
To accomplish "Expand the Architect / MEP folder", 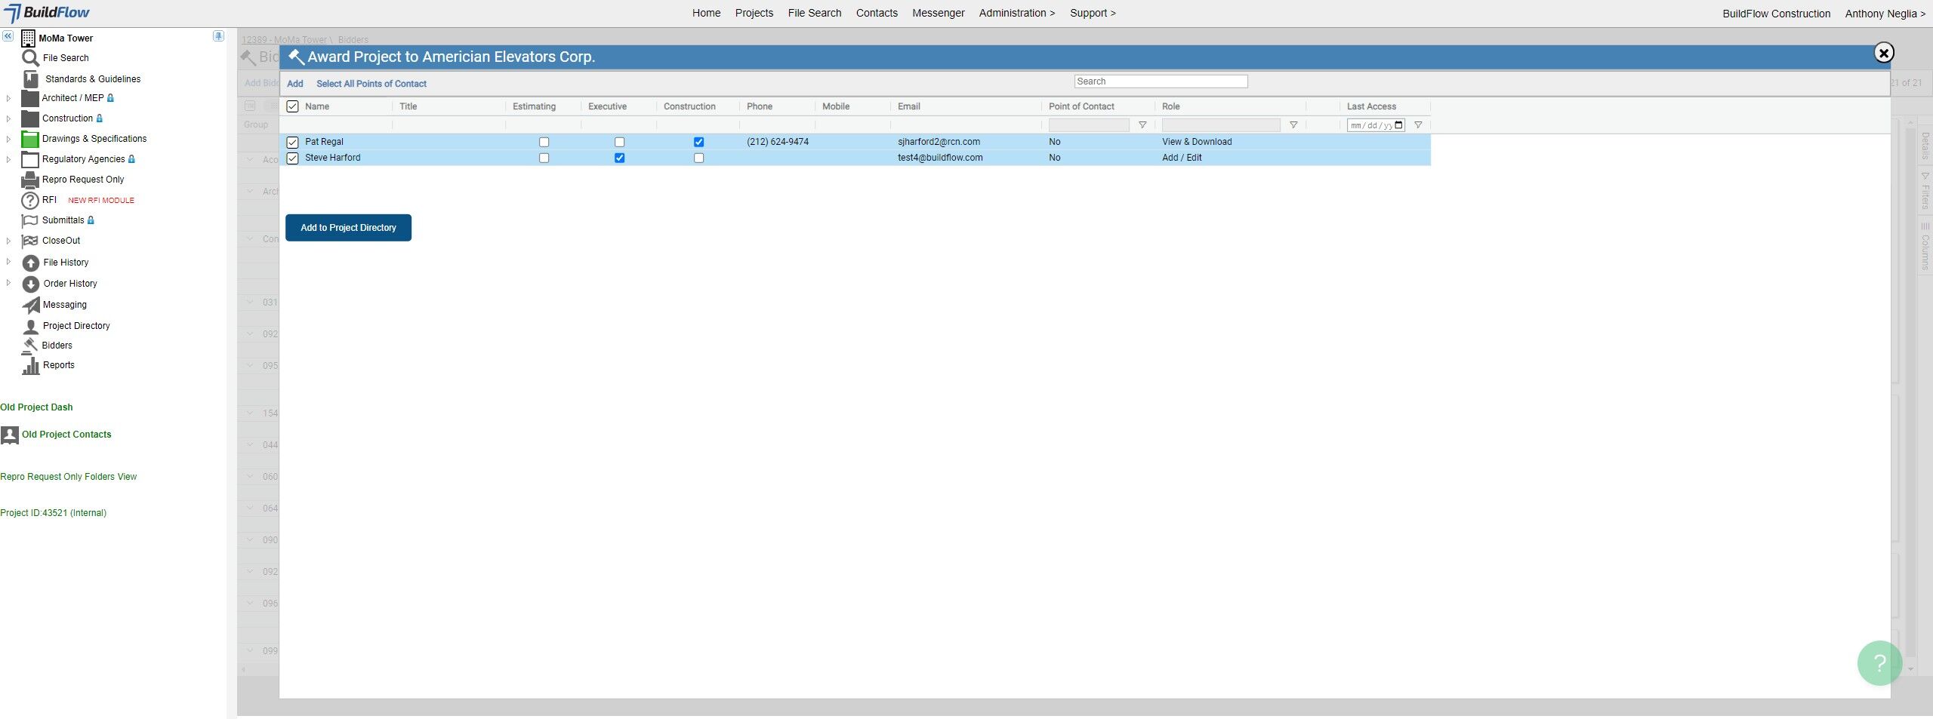I will (x=8, y=98).
